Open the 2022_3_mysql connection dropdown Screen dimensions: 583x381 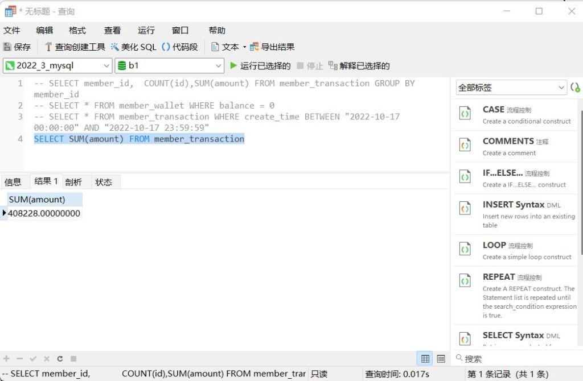[106, 66]
